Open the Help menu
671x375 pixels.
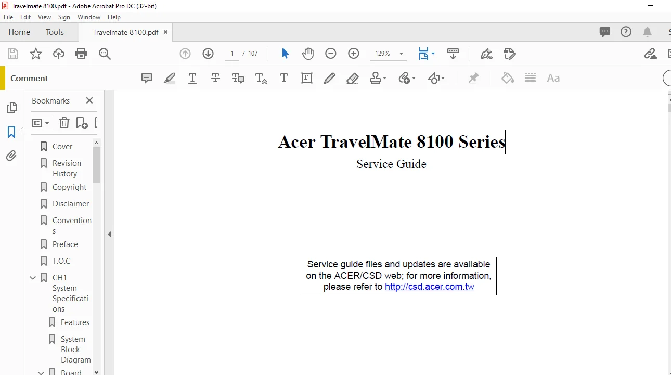pyautogui.click(x=114, y=17)
